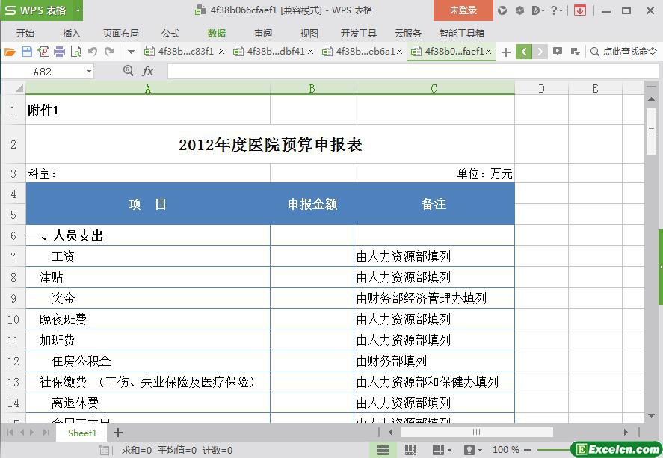663x458 pixels.
Task: Click the vertical scrollbar down arrow
Action: pyautogui.click(x=651, y=415)
